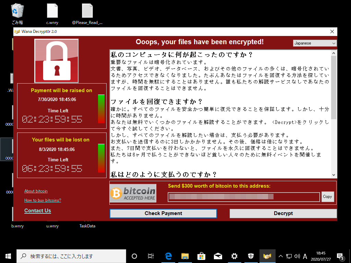Toggle the IME input mode A indicator
Screen dimensions: 351x263
pos(305,256)
